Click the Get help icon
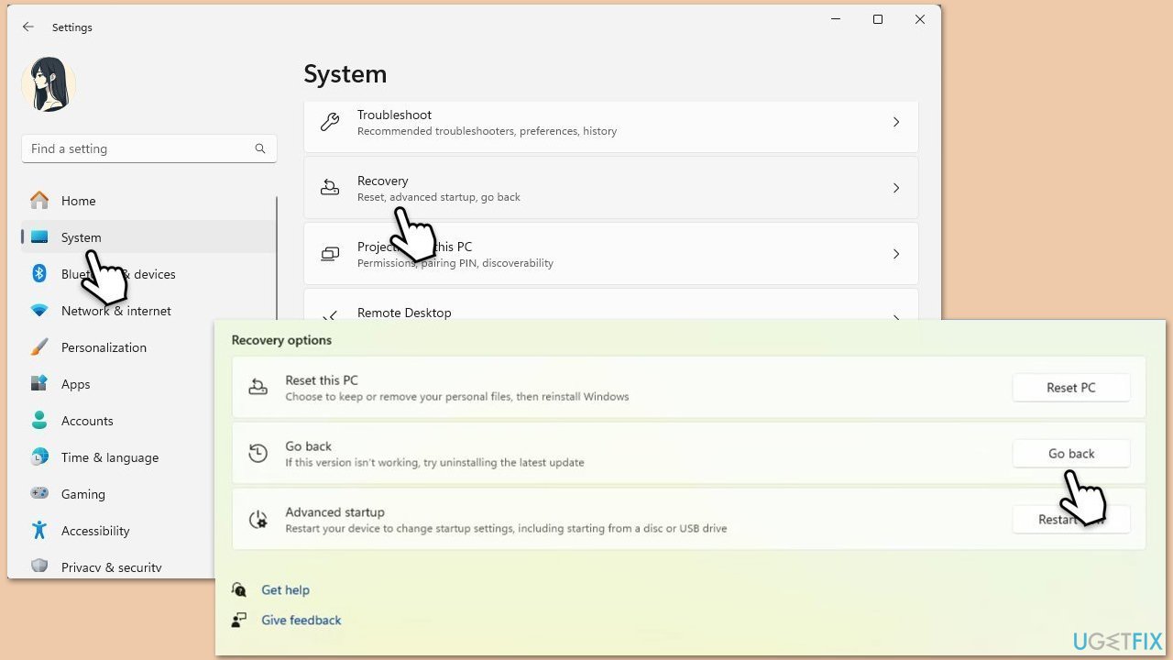 click(239, 589)
